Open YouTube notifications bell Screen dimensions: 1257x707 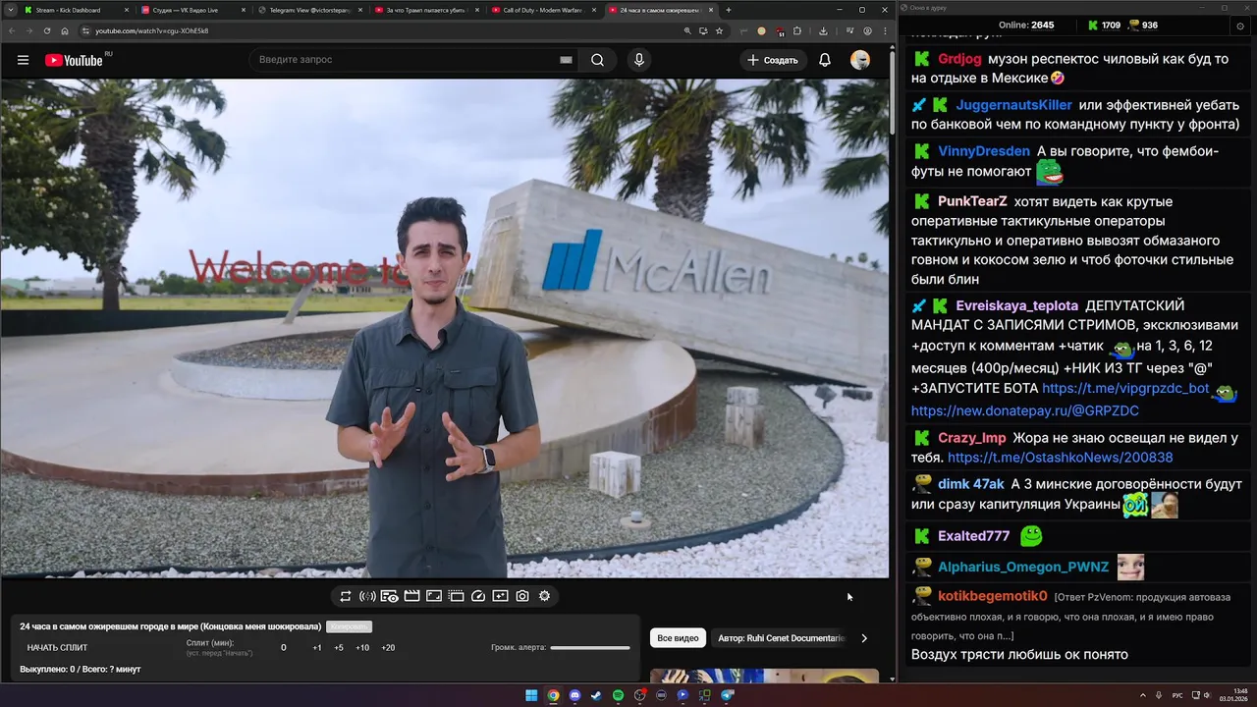[x=825, y=60]
